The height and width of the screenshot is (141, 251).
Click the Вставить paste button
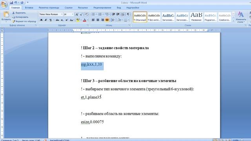(x=6, y=16)
